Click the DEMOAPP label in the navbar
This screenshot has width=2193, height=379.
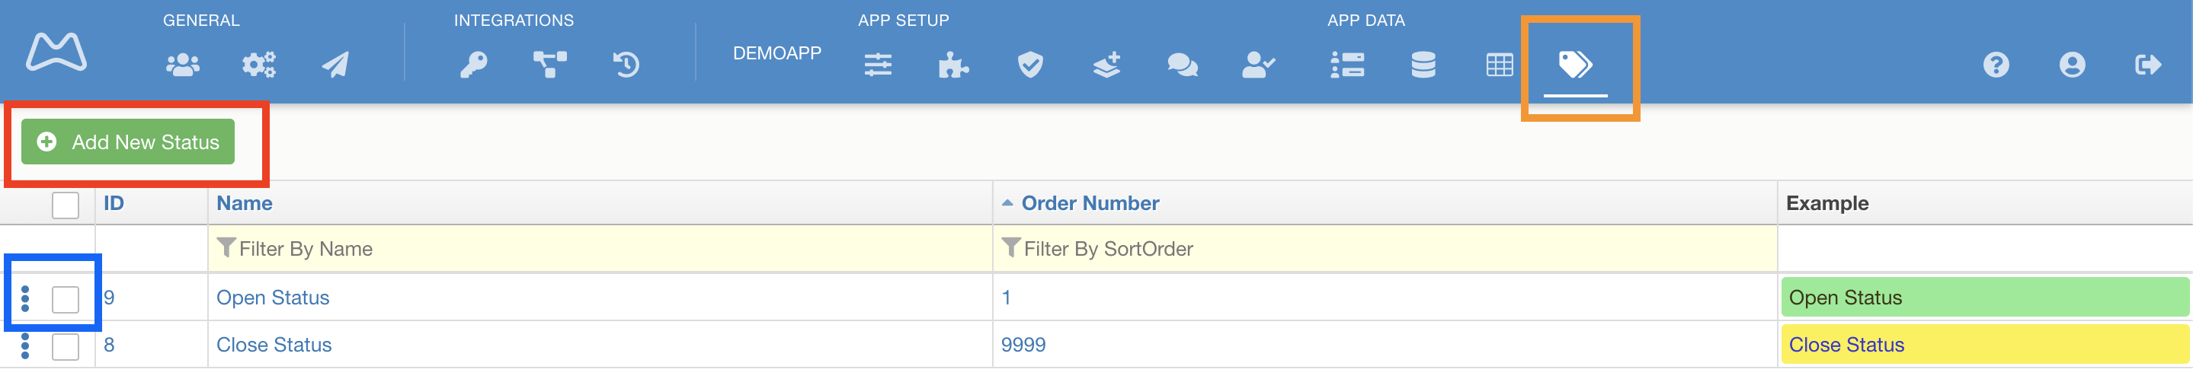click(x=776, y=53)
